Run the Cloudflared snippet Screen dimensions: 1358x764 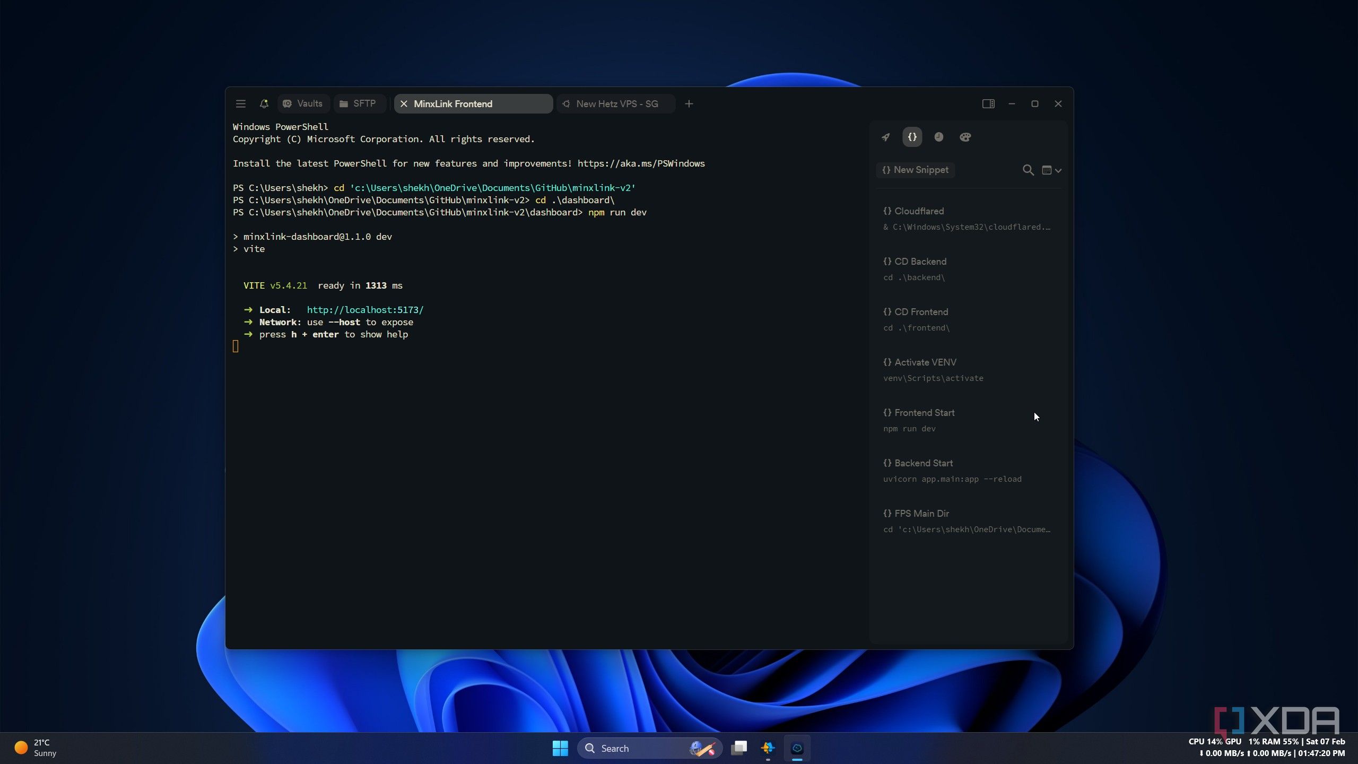coord(968,219)
